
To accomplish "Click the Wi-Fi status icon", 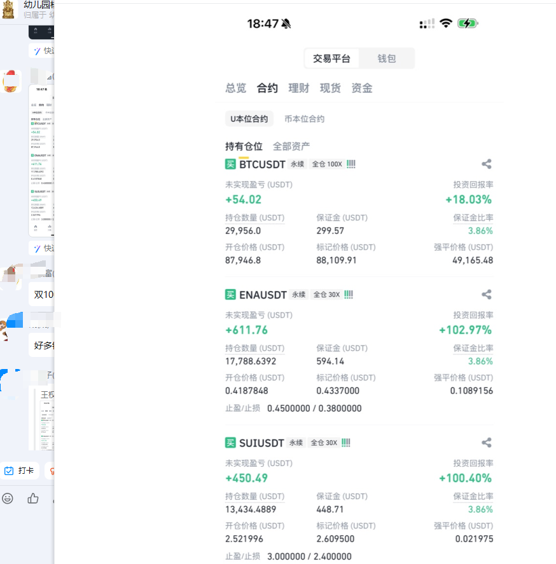I will coord(446,23).
